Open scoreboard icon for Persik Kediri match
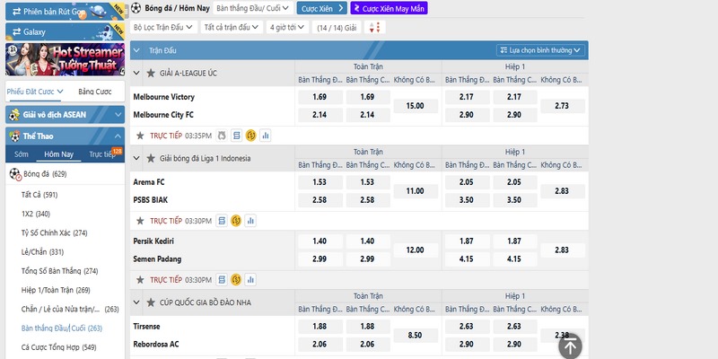The width and height of the screenshot is (718, 359). click(x=221, y=279)
